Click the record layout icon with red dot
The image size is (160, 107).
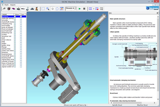tap(97, 9)
